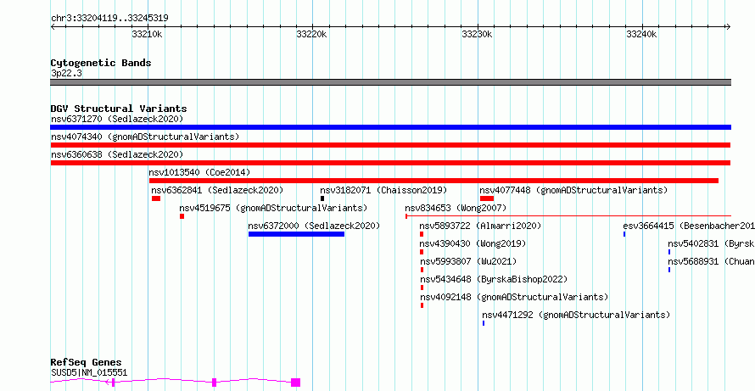Click the 33210k ruler label
Screen dimensions: 755x391
click(x=148, y=34)
